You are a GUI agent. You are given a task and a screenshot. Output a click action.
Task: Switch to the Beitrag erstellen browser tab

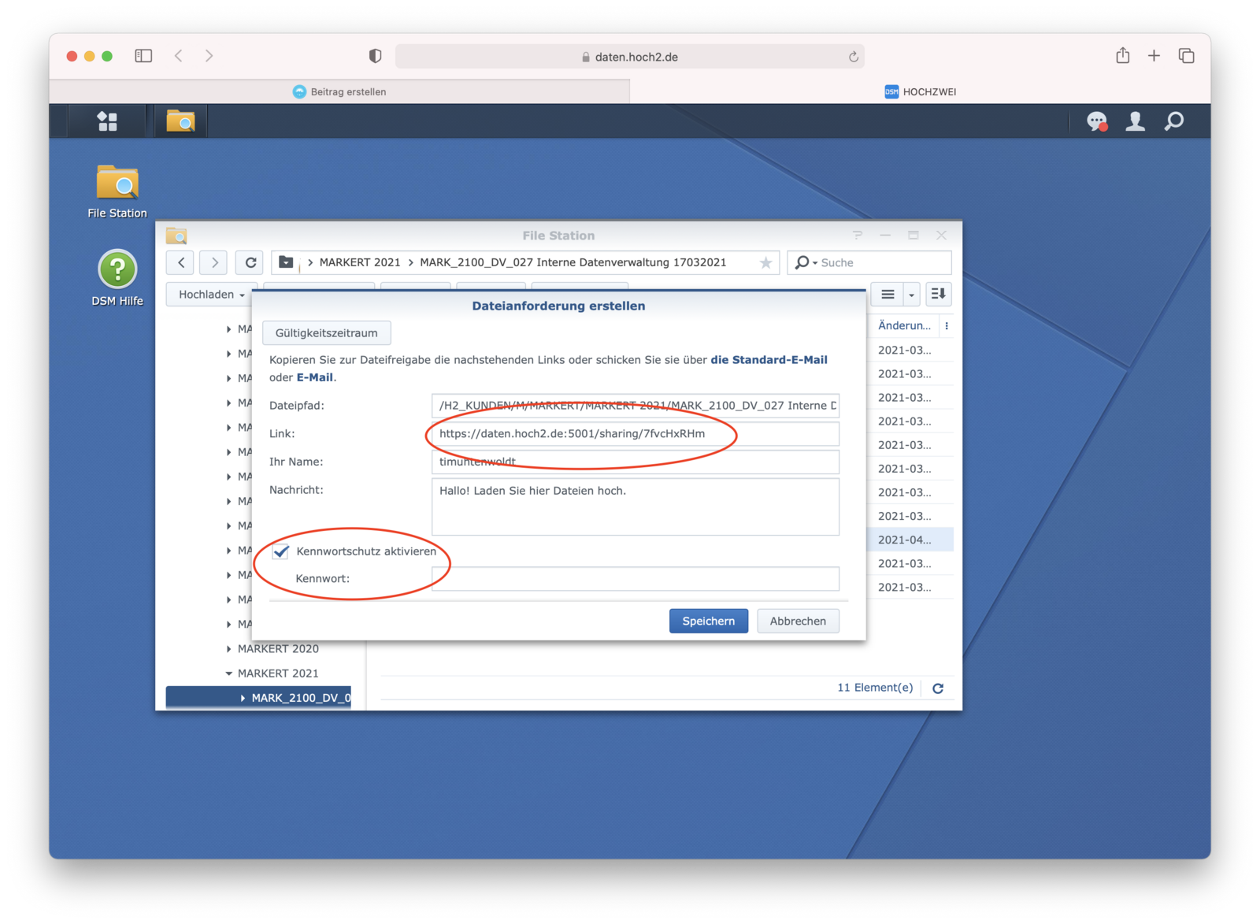(x=339, y=91)
